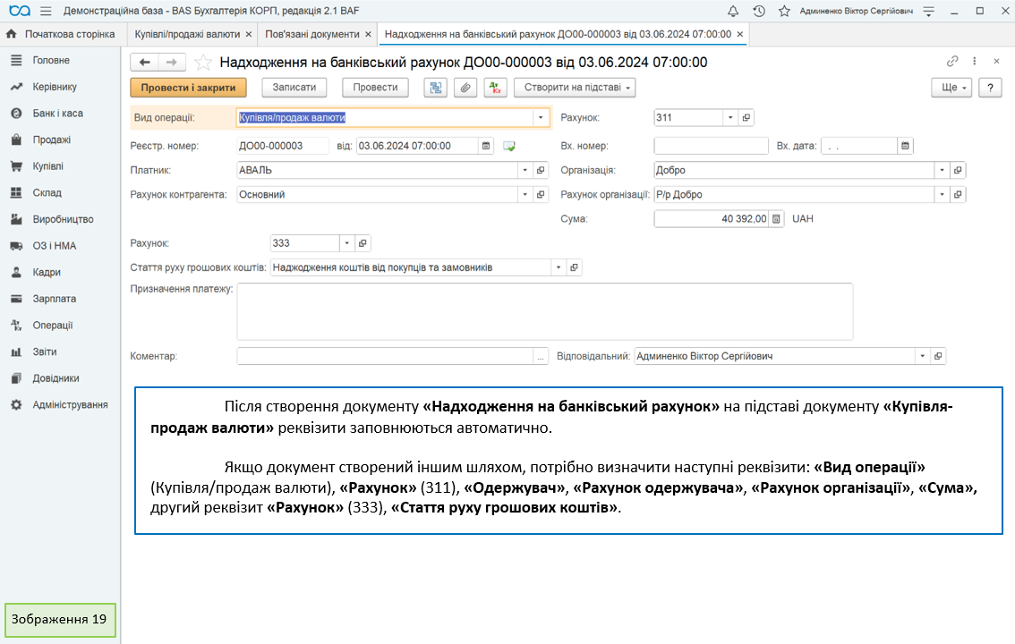Open calculator for the Сума field
1015x644 pixels.
(776, 219)
